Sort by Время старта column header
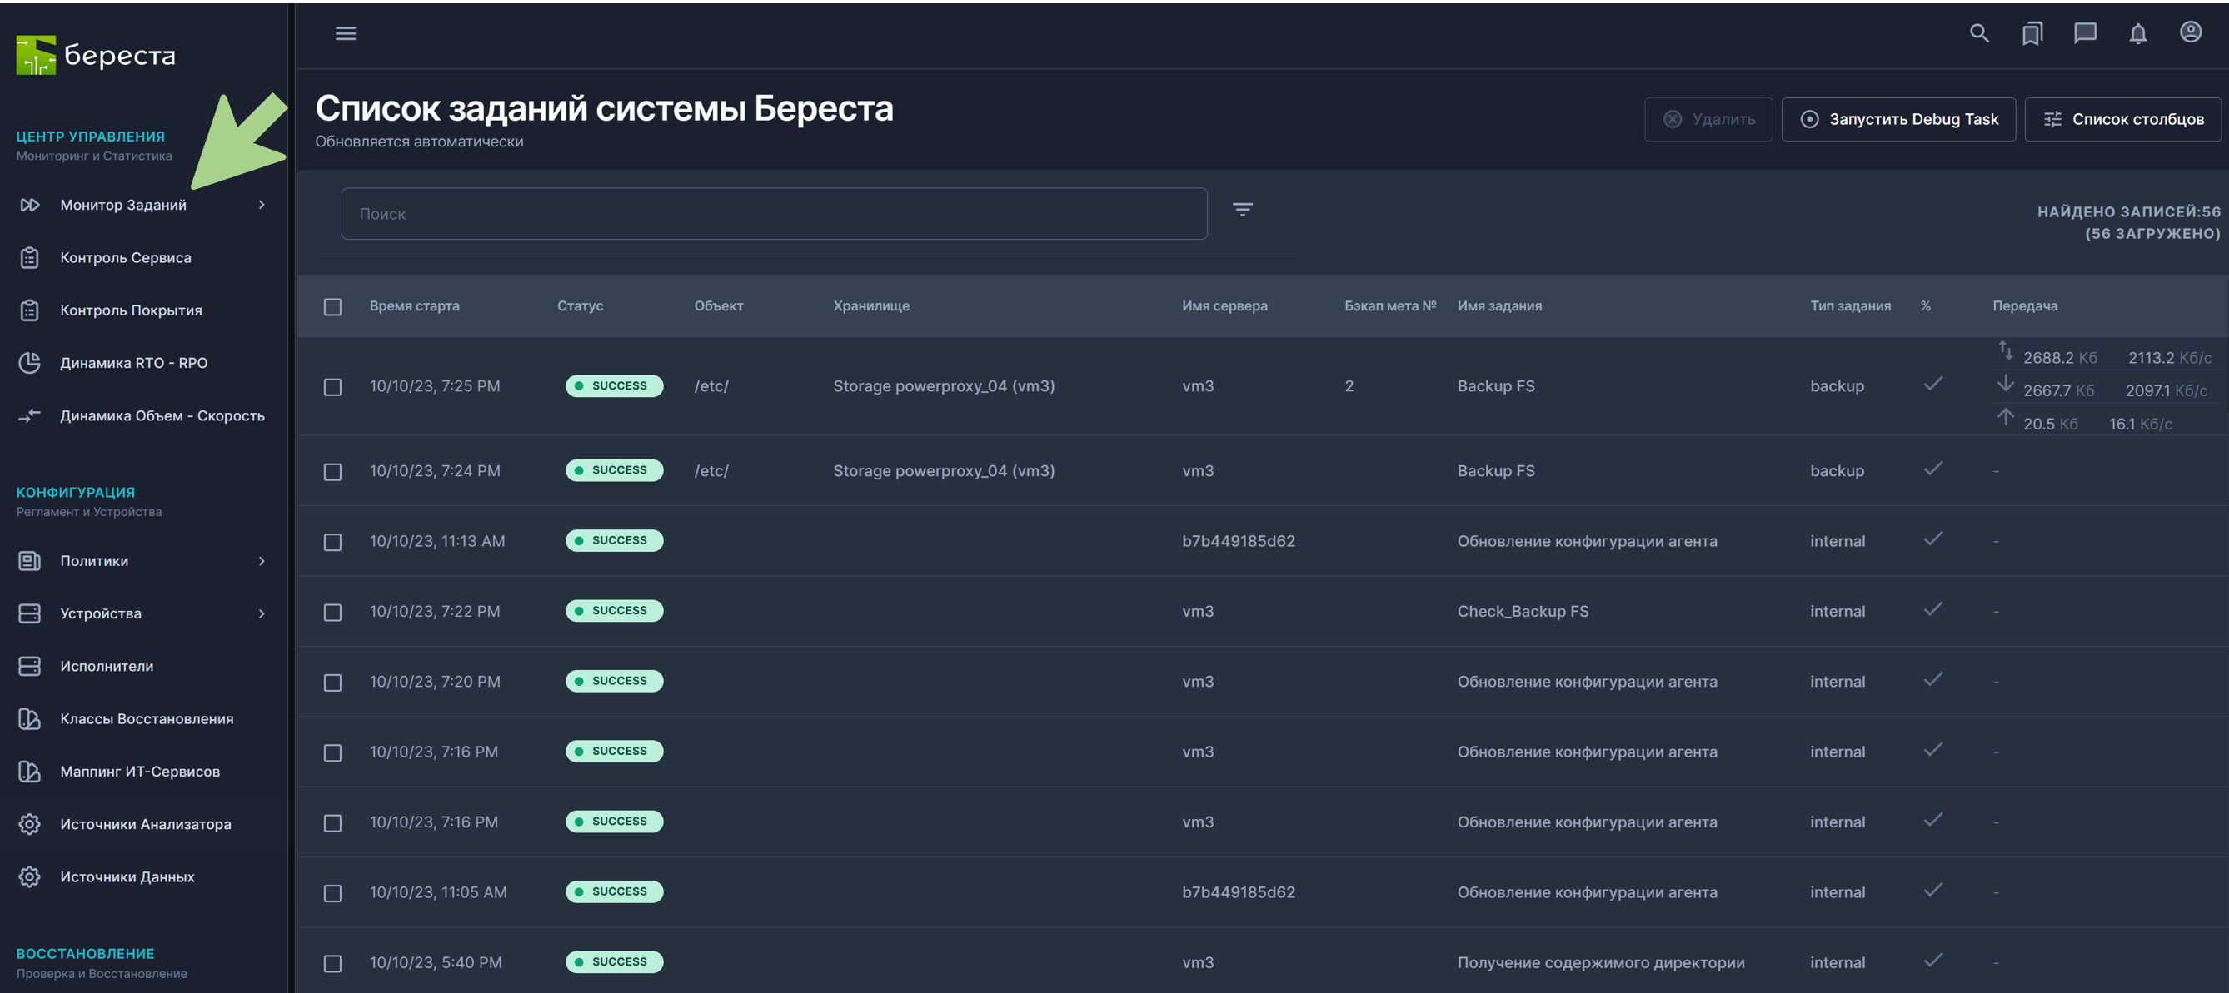The height and width of the screenshot is (993, 2229). [x=414, y=306]
